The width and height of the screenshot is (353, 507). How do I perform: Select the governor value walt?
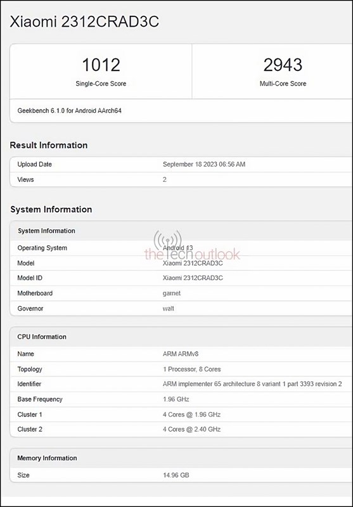coord(169,309)
